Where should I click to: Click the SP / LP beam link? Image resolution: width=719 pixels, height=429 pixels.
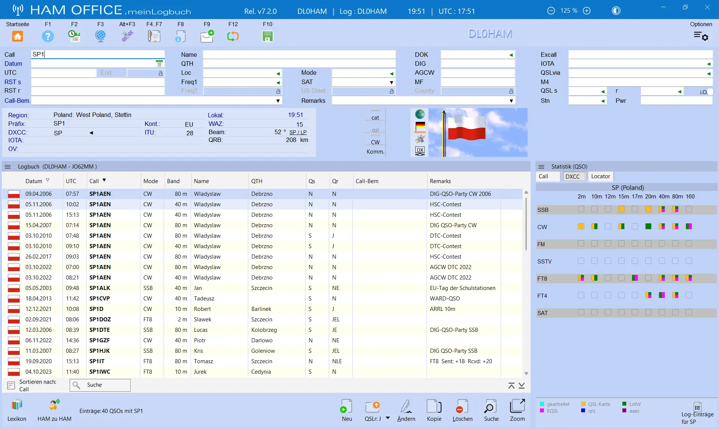pos(298,132)
